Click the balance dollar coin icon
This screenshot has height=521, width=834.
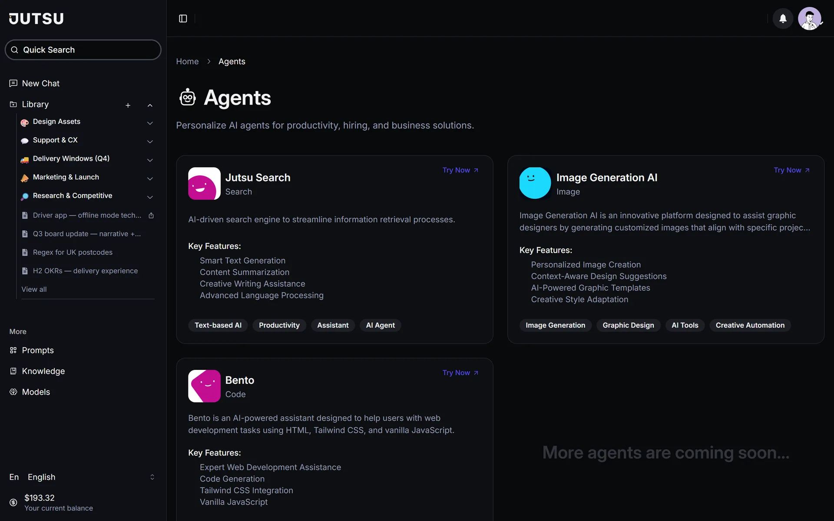point(13,502)
